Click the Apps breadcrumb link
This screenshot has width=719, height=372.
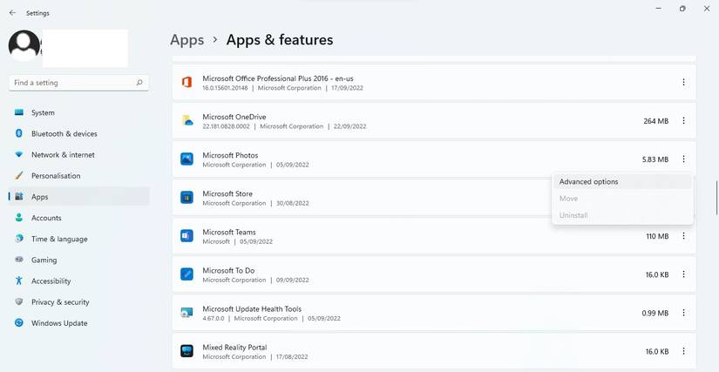(187, 40)
